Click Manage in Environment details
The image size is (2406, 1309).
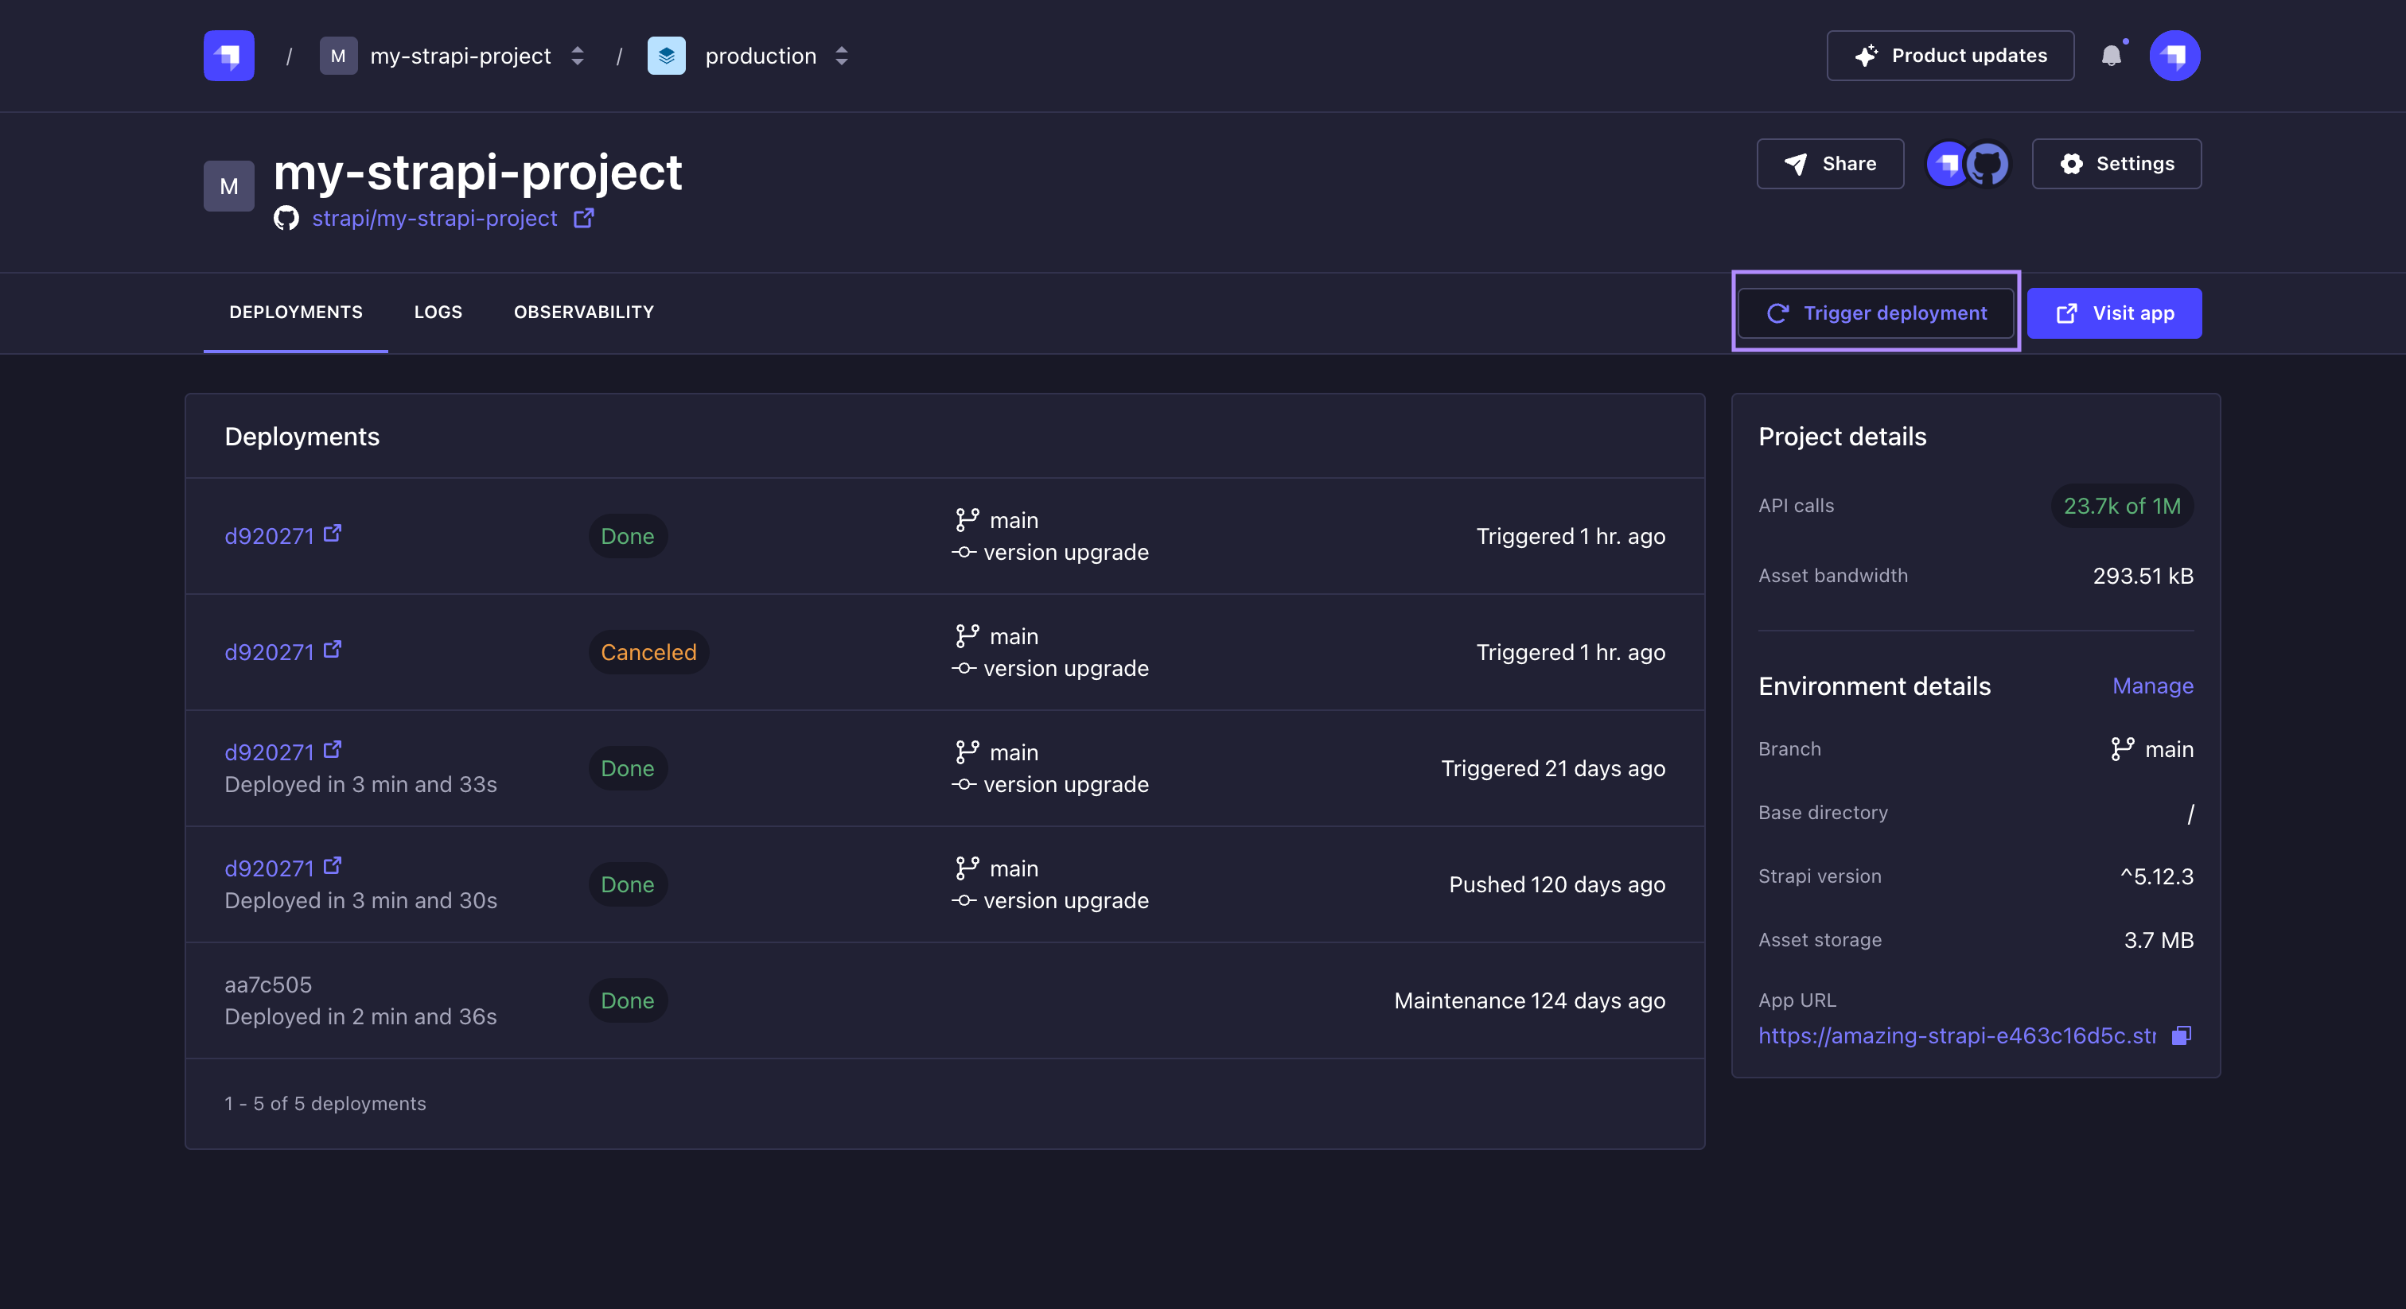click(2153, 686)
